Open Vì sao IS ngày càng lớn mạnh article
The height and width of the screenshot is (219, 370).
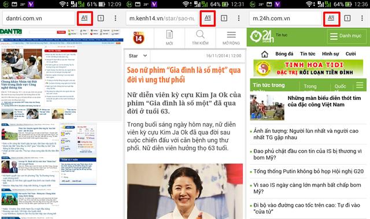click(x=307, y=188)
